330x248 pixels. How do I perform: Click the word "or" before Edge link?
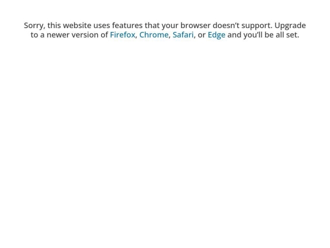[x=201, y=35]
